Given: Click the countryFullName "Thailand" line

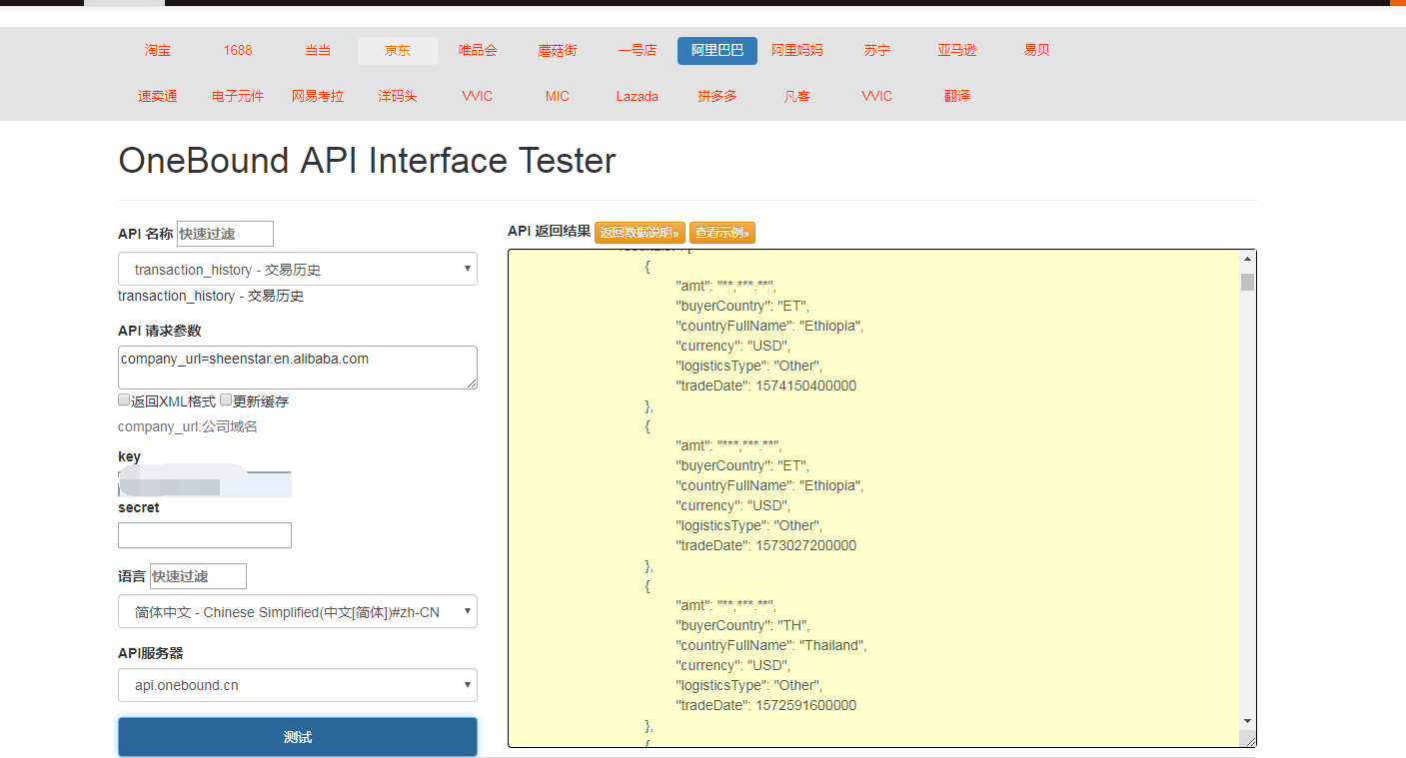Looking at the screenshot, I should [771, 645].
